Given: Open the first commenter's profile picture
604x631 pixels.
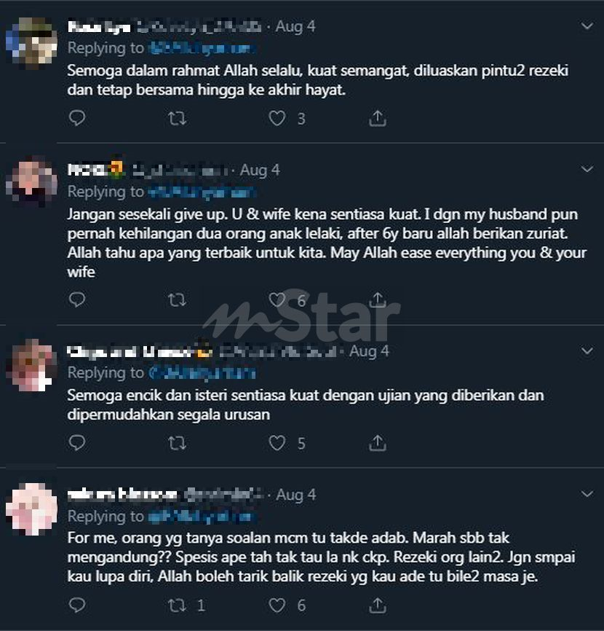Looking at the screenshot, I should click(x=31, y=42).
